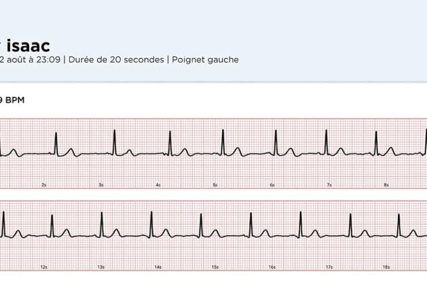
Task: Click the 'isaac' title heading
Action: [28, 46]
